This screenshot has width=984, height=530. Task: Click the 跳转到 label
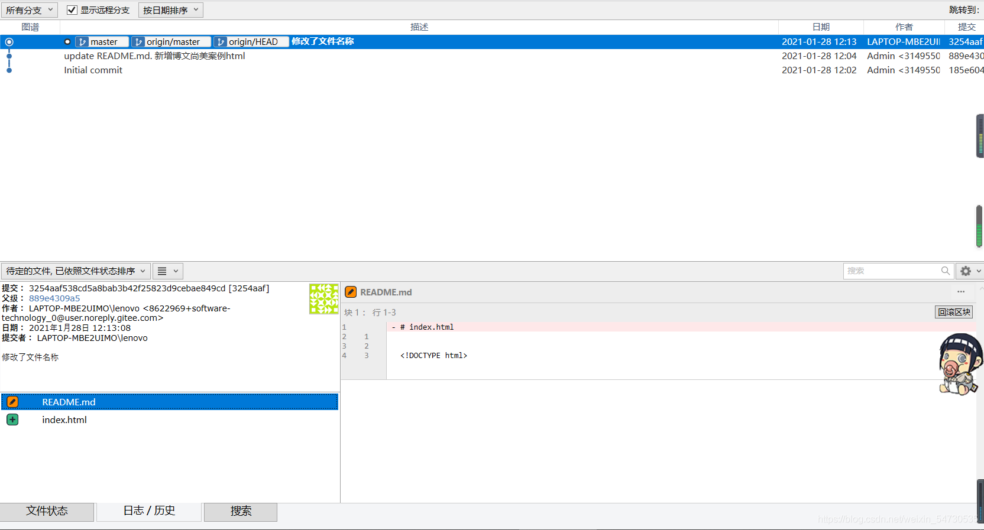click(x=964, y=10)
